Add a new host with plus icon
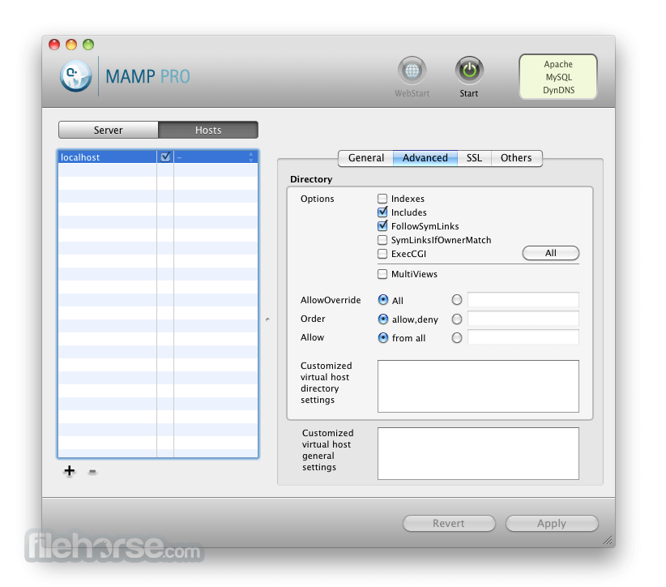Screen dimensions: 666x587 [x=69, y=470]
